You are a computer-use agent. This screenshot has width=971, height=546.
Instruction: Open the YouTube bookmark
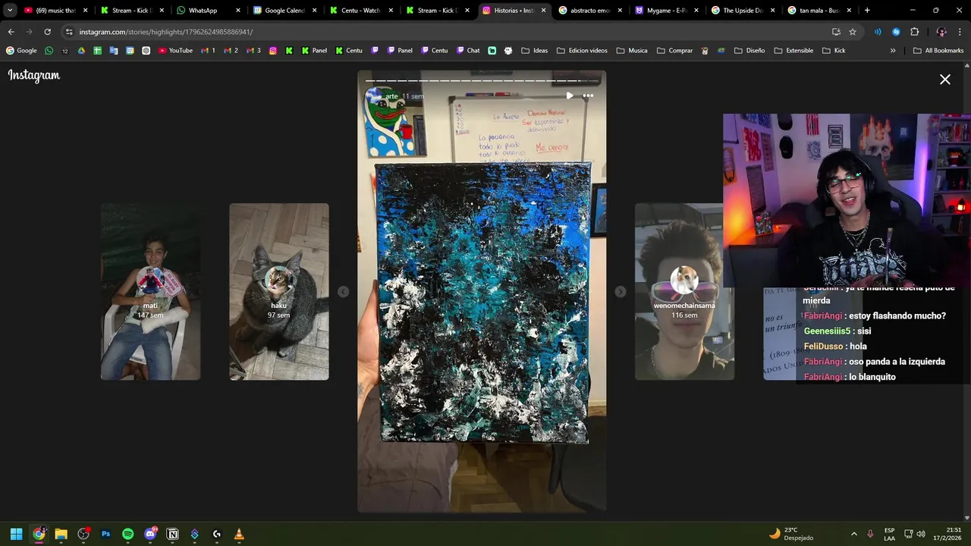pos(175,51)
